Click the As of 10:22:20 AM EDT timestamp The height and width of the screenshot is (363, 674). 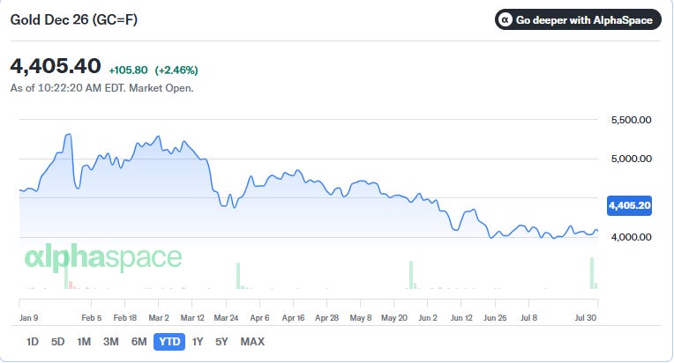click(101, 88)
